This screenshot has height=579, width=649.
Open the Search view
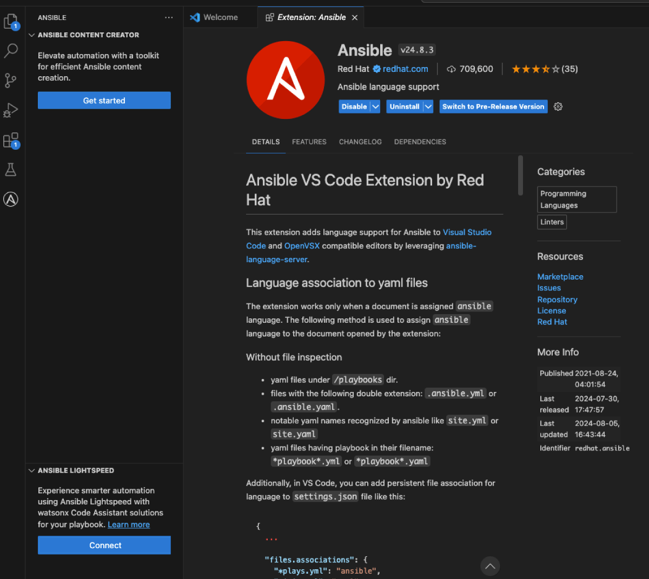coord(11,50)
